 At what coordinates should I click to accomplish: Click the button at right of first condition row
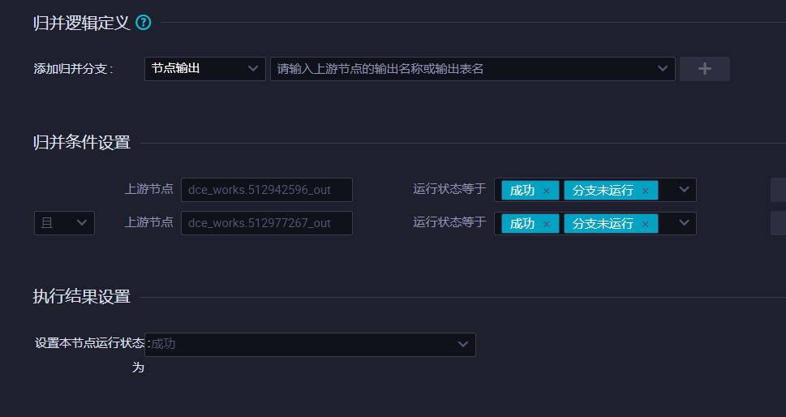click(778, 190)
